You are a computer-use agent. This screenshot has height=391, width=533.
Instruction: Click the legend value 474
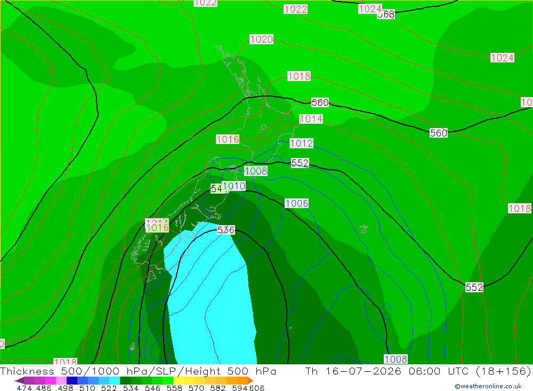(24, 388)
